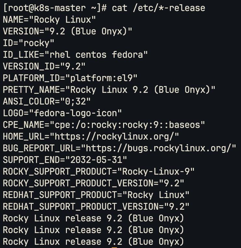The height and width of the screenshot is (248, 241).
Task: Click the ROCKY_SUPPORT_PRODUCT="Rocky-Linux-9" line
Action: click(99, 171)
